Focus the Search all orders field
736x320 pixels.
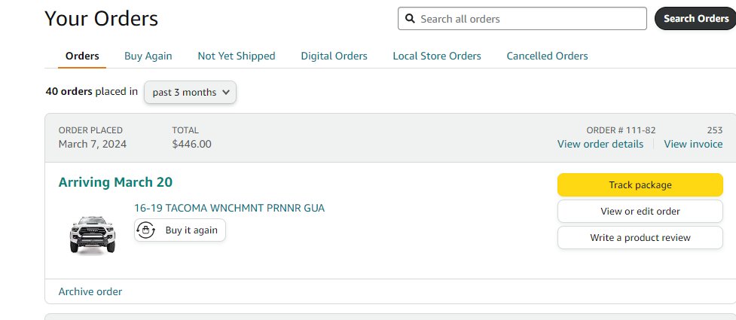522,19
